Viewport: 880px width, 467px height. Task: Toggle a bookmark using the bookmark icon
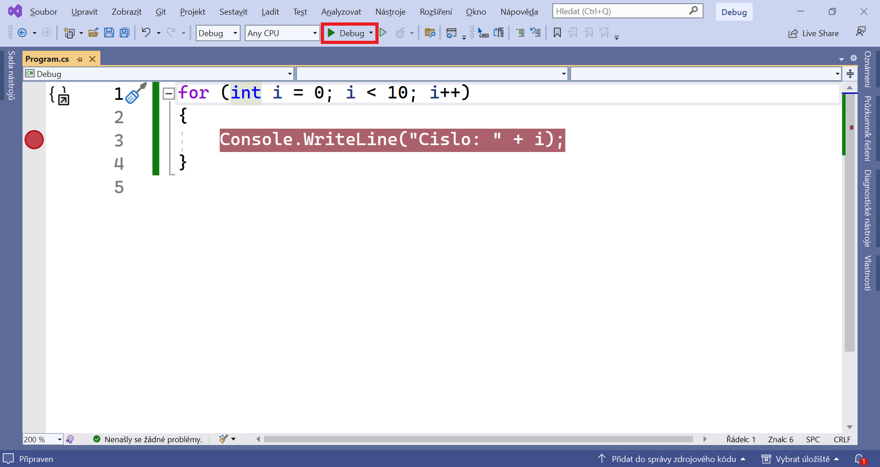click(x=557, y=33)
